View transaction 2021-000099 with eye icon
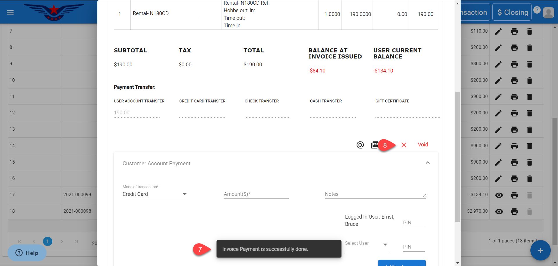The width and height of the screenshot is (558, 266). tap(499, 195)
